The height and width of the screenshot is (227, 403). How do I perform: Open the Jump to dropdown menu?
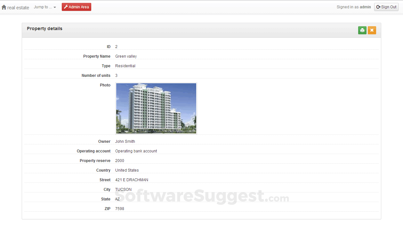[45, 7]
